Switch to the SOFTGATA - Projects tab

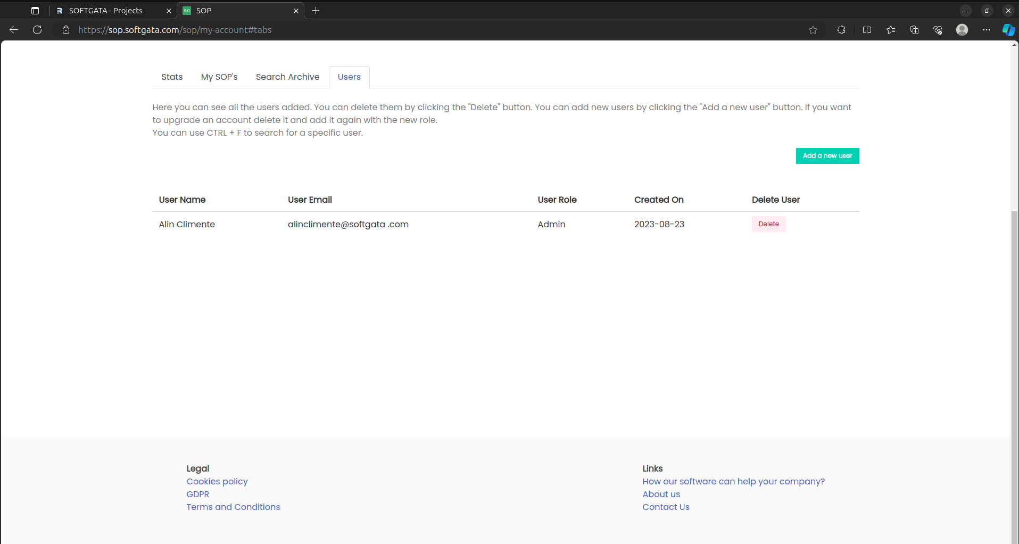click(x=106, y=11)
